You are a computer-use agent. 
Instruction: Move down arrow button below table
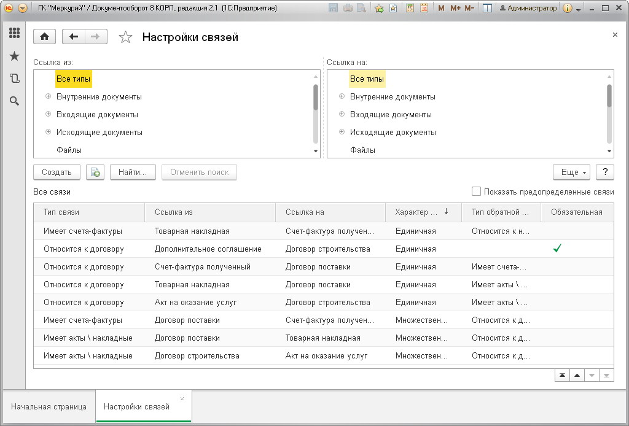pos(592,376)
